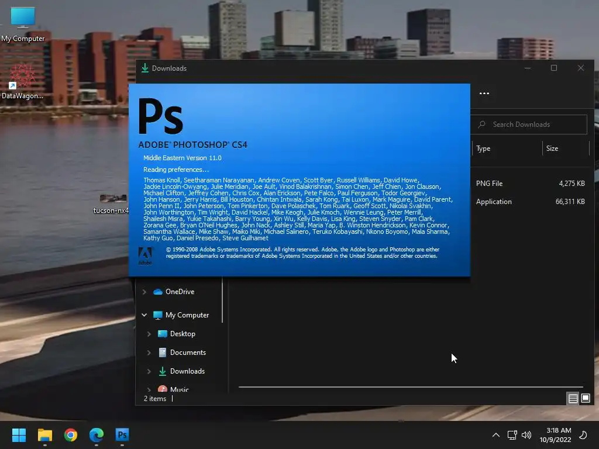Select the Application row of 66,311 KB
Screen dimensions: 599x449
coord(530,202)
